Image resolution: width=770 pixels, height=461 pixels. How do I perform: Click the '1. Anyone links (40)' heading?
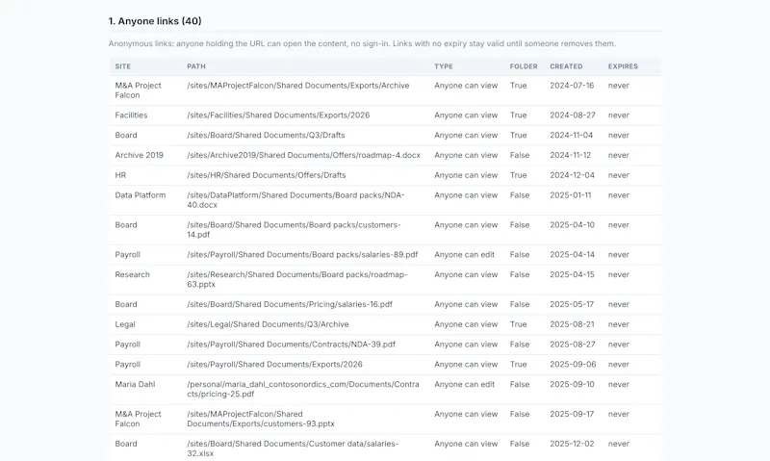click(x=155, y=21)
